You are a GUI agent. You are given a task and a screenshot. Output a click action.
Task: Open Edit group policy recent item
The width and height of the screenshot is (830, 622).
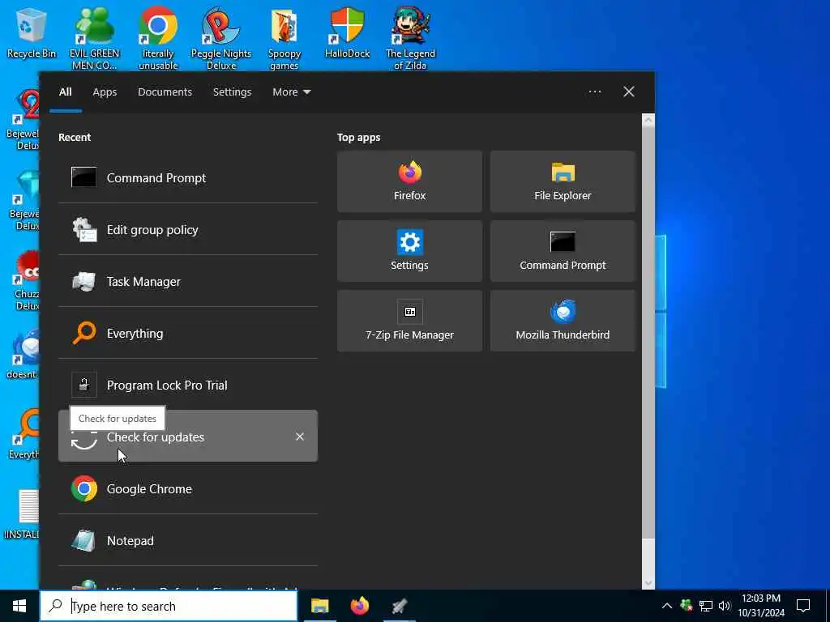(x=188, y=229)
